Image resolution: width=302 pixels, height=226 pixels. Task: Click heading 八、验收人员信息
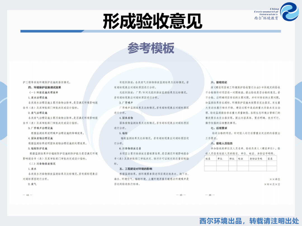[x=221, y=143]
